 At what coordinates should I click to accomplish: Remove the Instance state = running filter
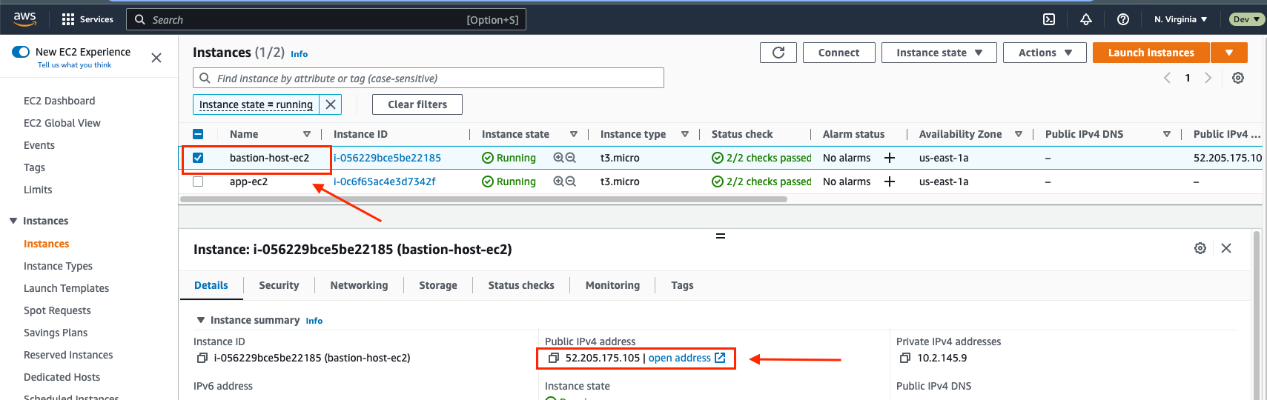pyautogui.click(x=331, y=104)
